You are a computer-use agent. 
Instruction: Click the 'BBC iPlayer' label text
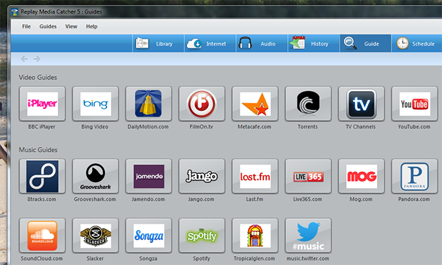(x=41, y=127)
